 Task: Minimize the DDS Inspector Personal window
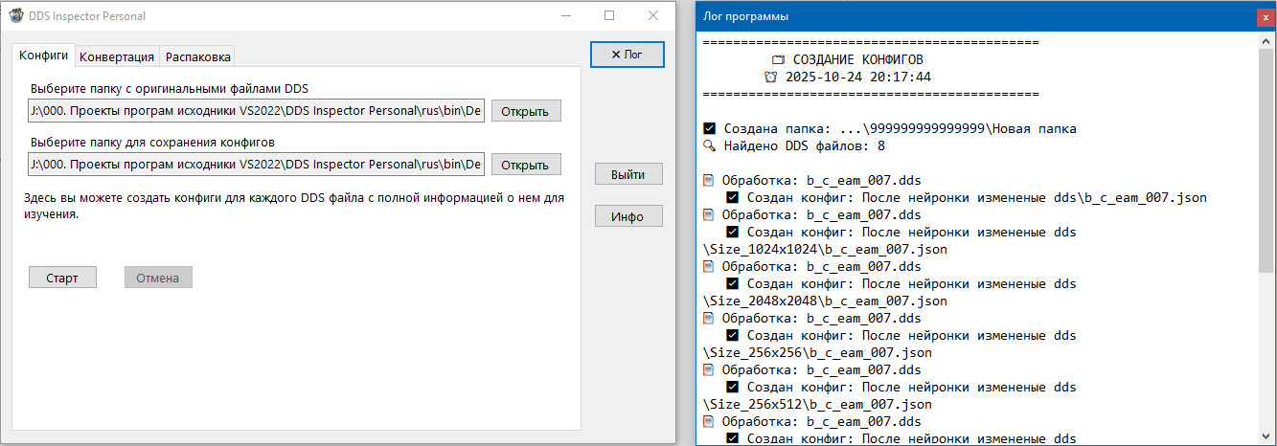point(565,16)
